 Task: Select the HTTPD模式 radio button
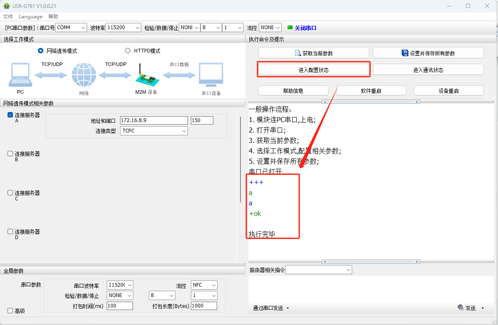pos(128,51)
